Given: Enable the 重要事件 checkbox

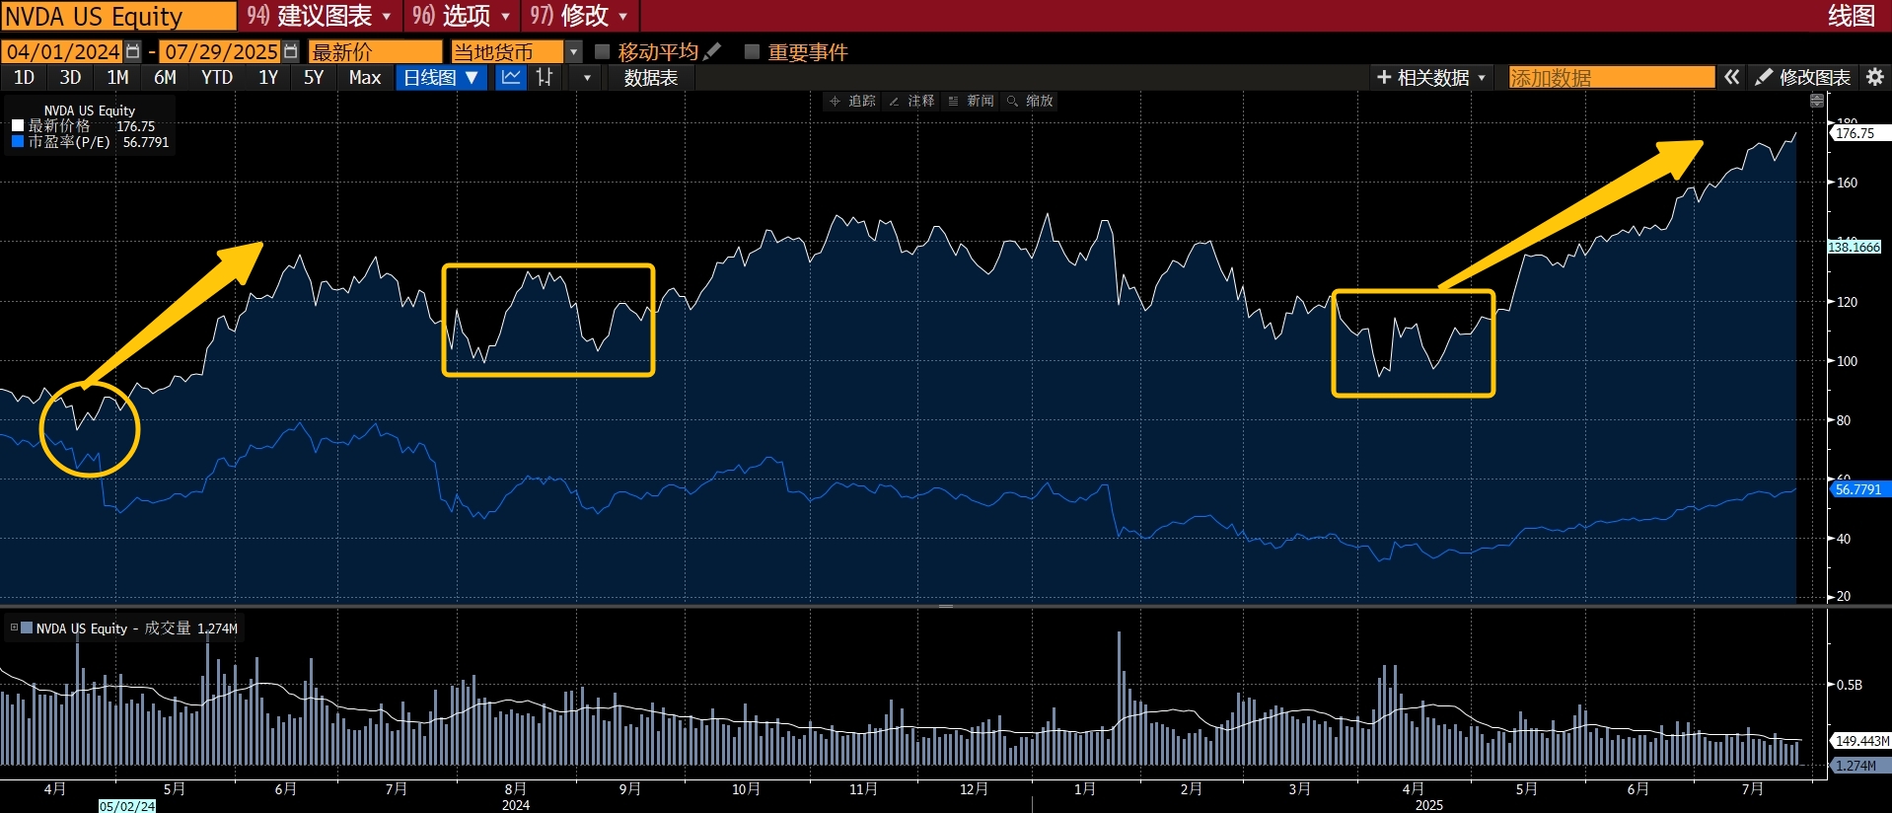Looking at the screenshot, I should pos(752,51).
